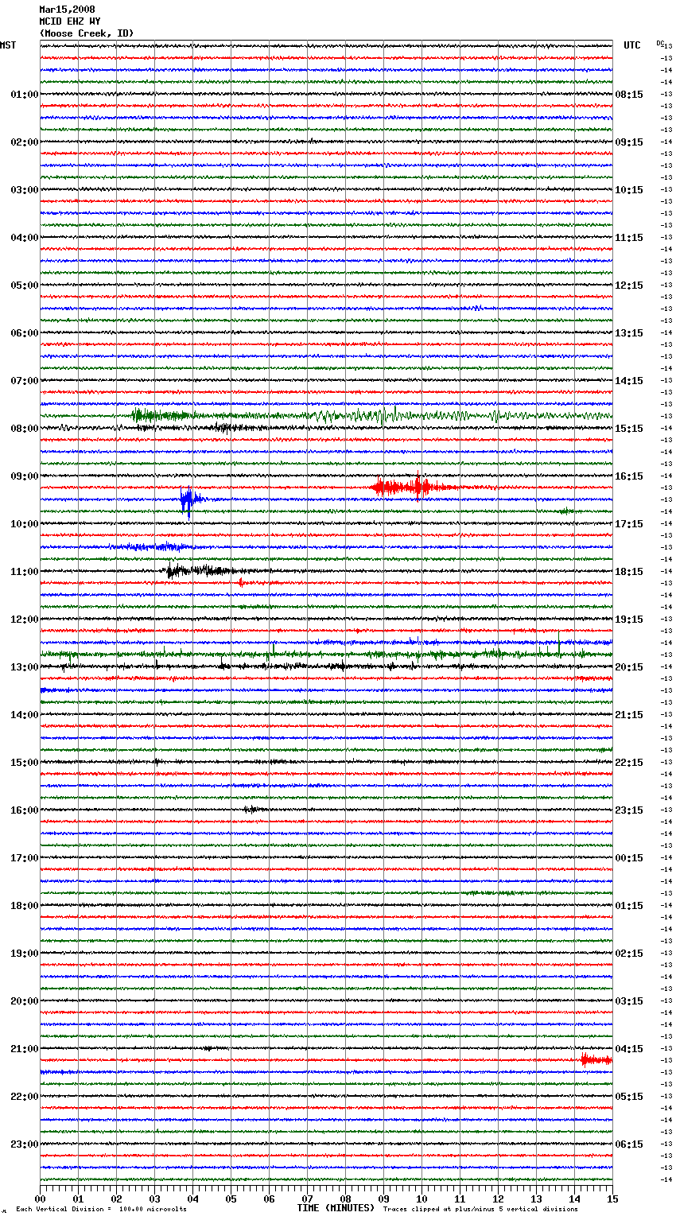Choose the 14:00 MST time label

(x=24, y=715)
